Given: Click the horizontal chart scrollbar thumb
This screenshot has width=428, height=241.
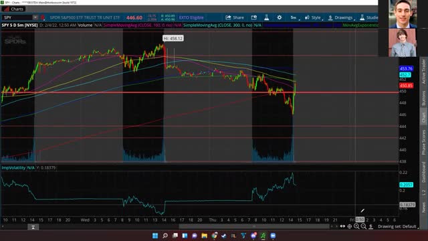Looking at the screenshot, I should 254,226.
